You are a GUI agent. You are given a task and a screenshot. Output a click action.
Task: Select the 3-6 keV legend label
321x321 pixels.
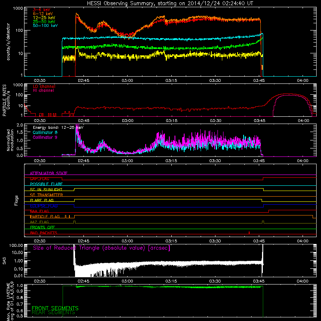(x=42, y=10)
